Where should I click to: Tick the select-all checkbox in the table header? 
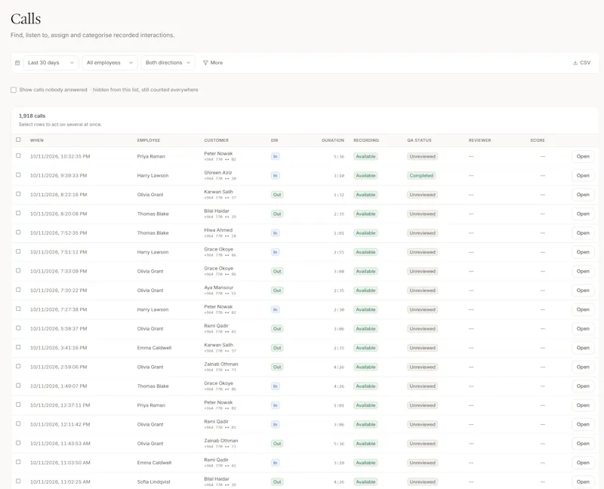coord(18,140)
